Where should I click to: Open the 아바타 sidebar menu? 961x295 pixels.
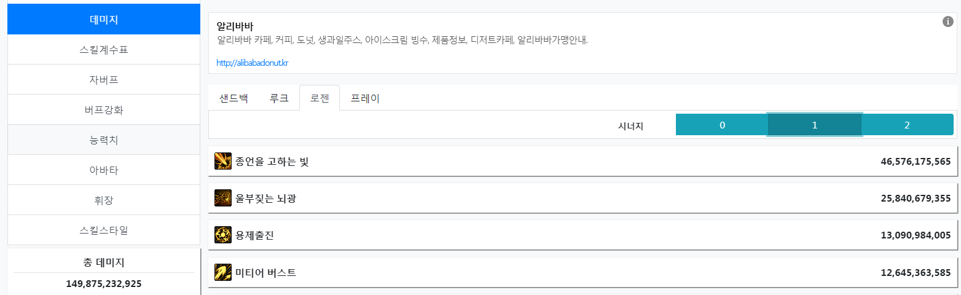tap(104, 170)
